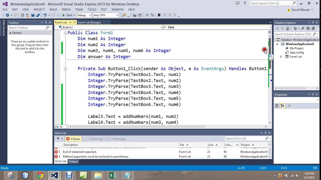Open the Data Sources side tab
The image size is (321, 180).
(4, 28)
